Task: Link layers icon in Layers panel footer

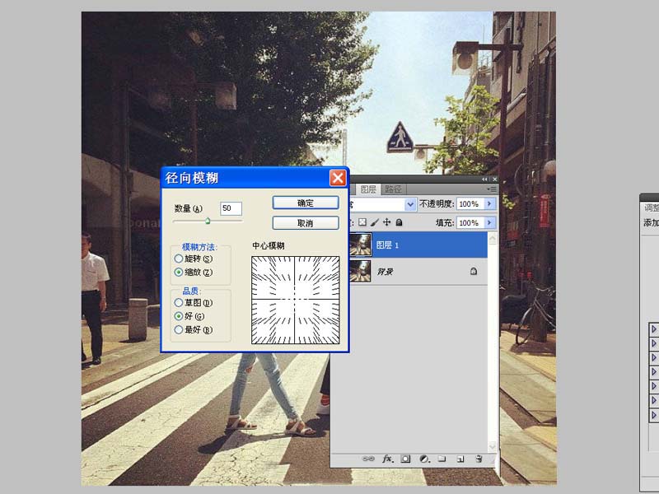Action: 368,459
